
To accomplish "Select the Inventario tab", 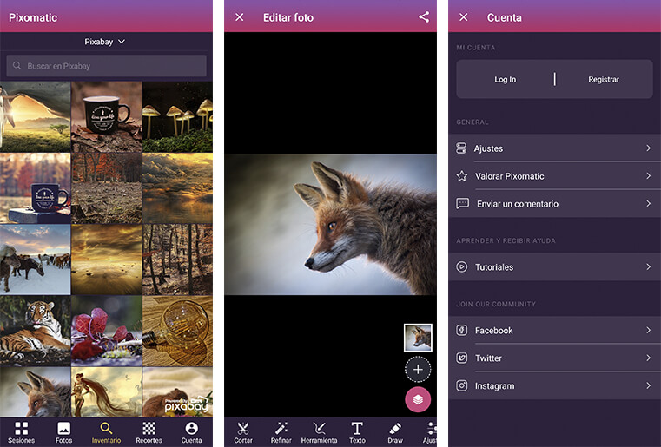I will (106, 432).
